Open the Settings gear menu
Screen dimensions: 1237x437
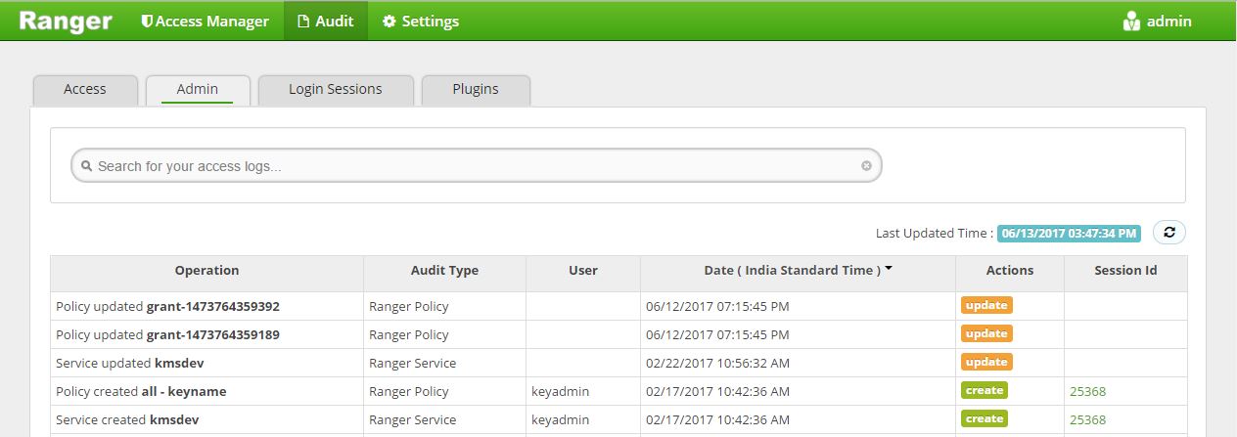420,21
